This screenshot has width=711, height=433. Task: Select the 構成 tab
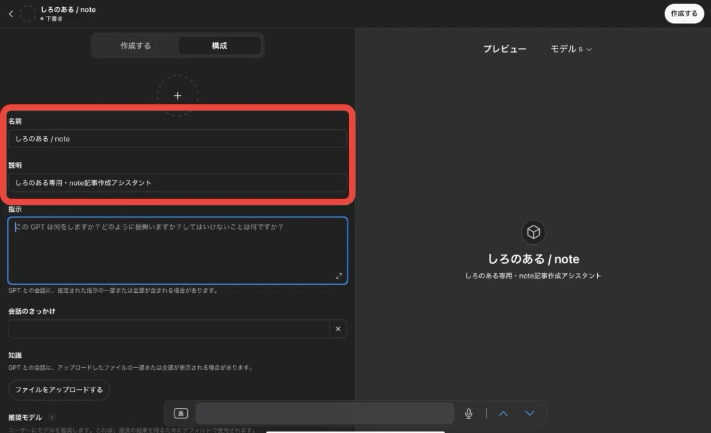219,46
